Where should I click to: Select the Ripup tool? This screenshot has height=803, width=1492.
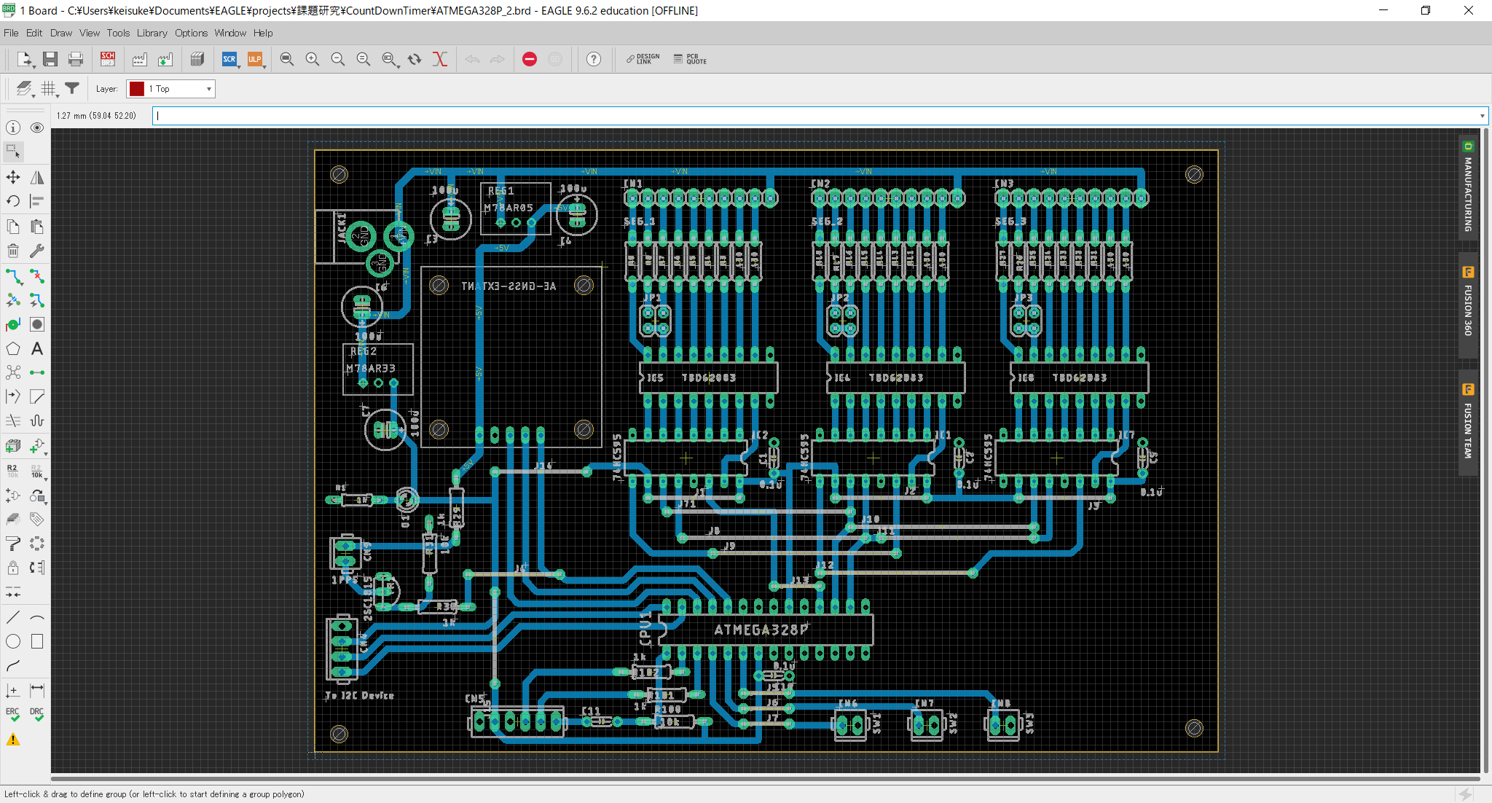[x=37, y=277]
